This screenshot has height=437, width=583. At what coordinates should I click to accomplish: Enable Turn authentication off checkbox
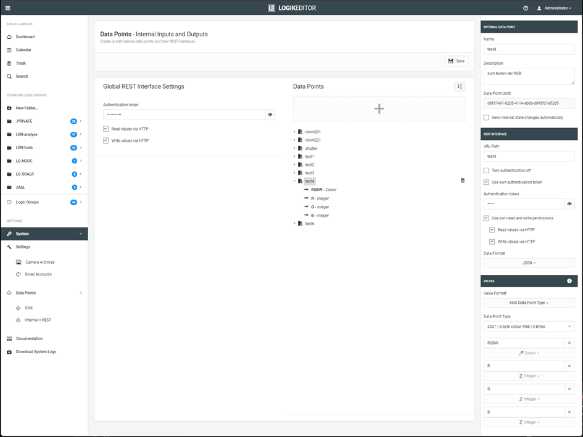[x=486, y=170]
